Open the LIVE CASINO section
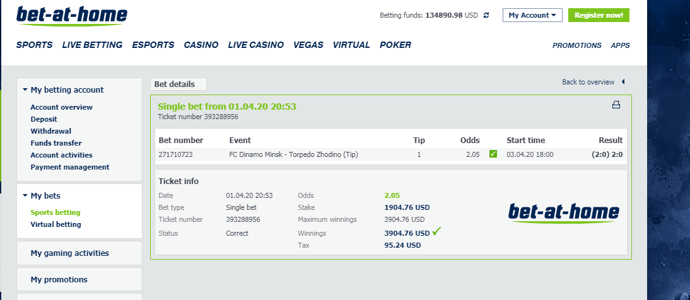The image size is (690, 300). (255, 45)
